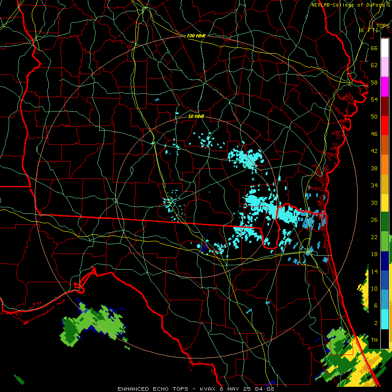This screenshot has height=392, width=392.
Task: Click the legend value "46"
Action: point(374,134)
